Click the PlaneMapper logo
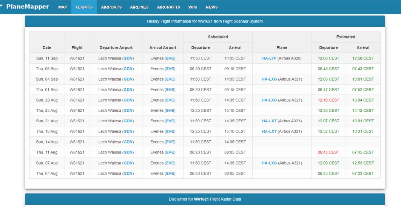Image resolution: width=401 pixels, height=207 pixels. point(25,7)
